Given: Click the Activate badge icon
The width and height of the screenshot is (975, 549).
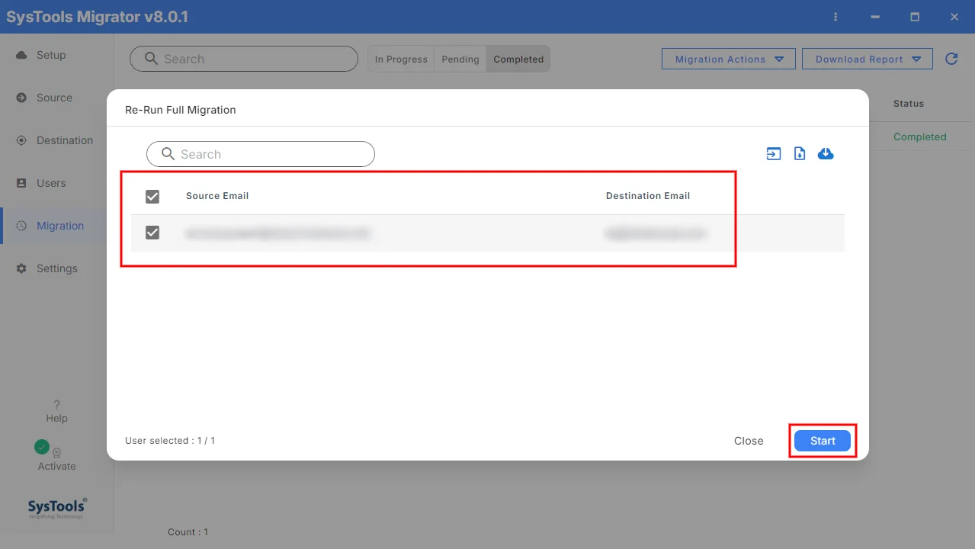Looking at the screenshot, I should pyautogui.click(x=56, y=452).
